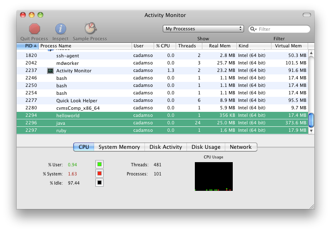Click the Activity Monitor process icon in list
Screen dimensions: 331x232
pyautogui.click(x=50, y=71)
